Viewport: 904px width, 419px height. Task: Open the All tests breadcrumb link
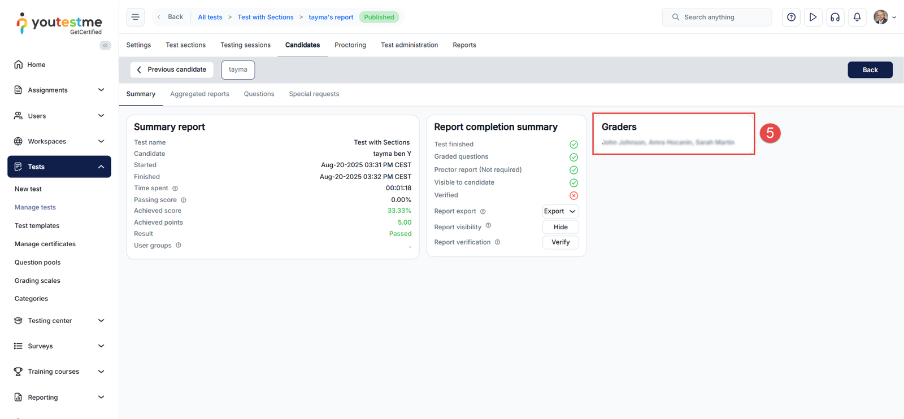(210, 18)
